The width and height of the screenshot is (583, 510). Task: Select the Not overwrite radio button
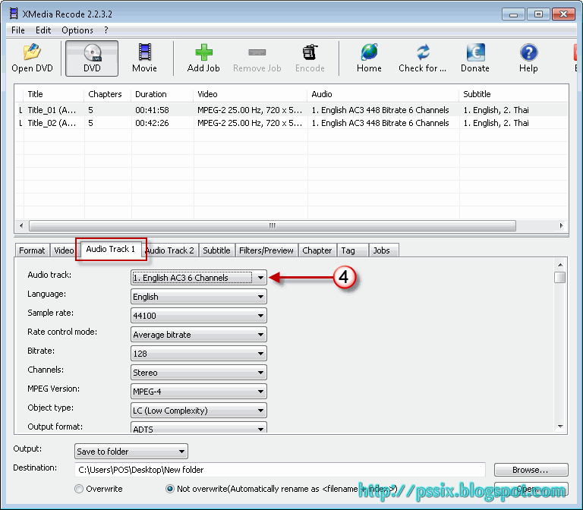tap(169, 489)
